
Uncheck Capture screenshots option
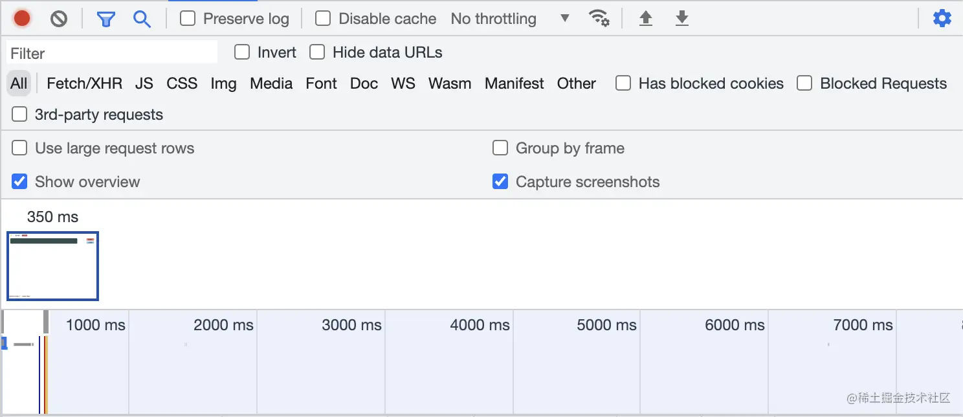point(500,182)
